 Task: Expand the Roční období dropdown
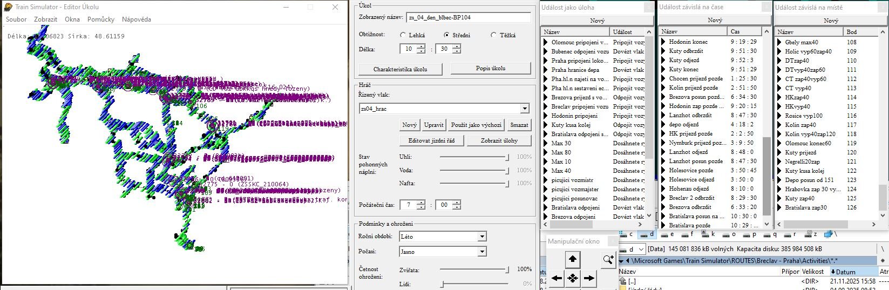(x=481, y=237)
